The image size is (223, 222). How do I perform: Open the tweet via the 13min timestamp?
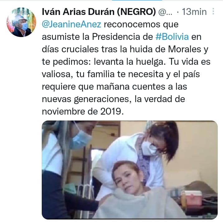coord(194,12)
